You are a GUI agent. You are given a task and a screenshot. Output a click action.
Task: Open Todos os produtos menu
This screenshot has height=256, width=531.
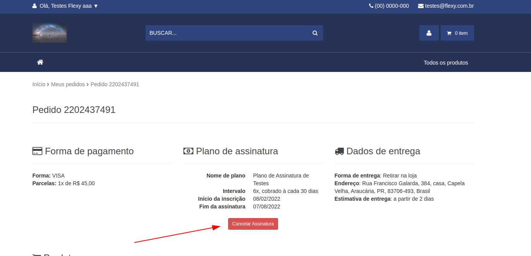coord(445,63)
